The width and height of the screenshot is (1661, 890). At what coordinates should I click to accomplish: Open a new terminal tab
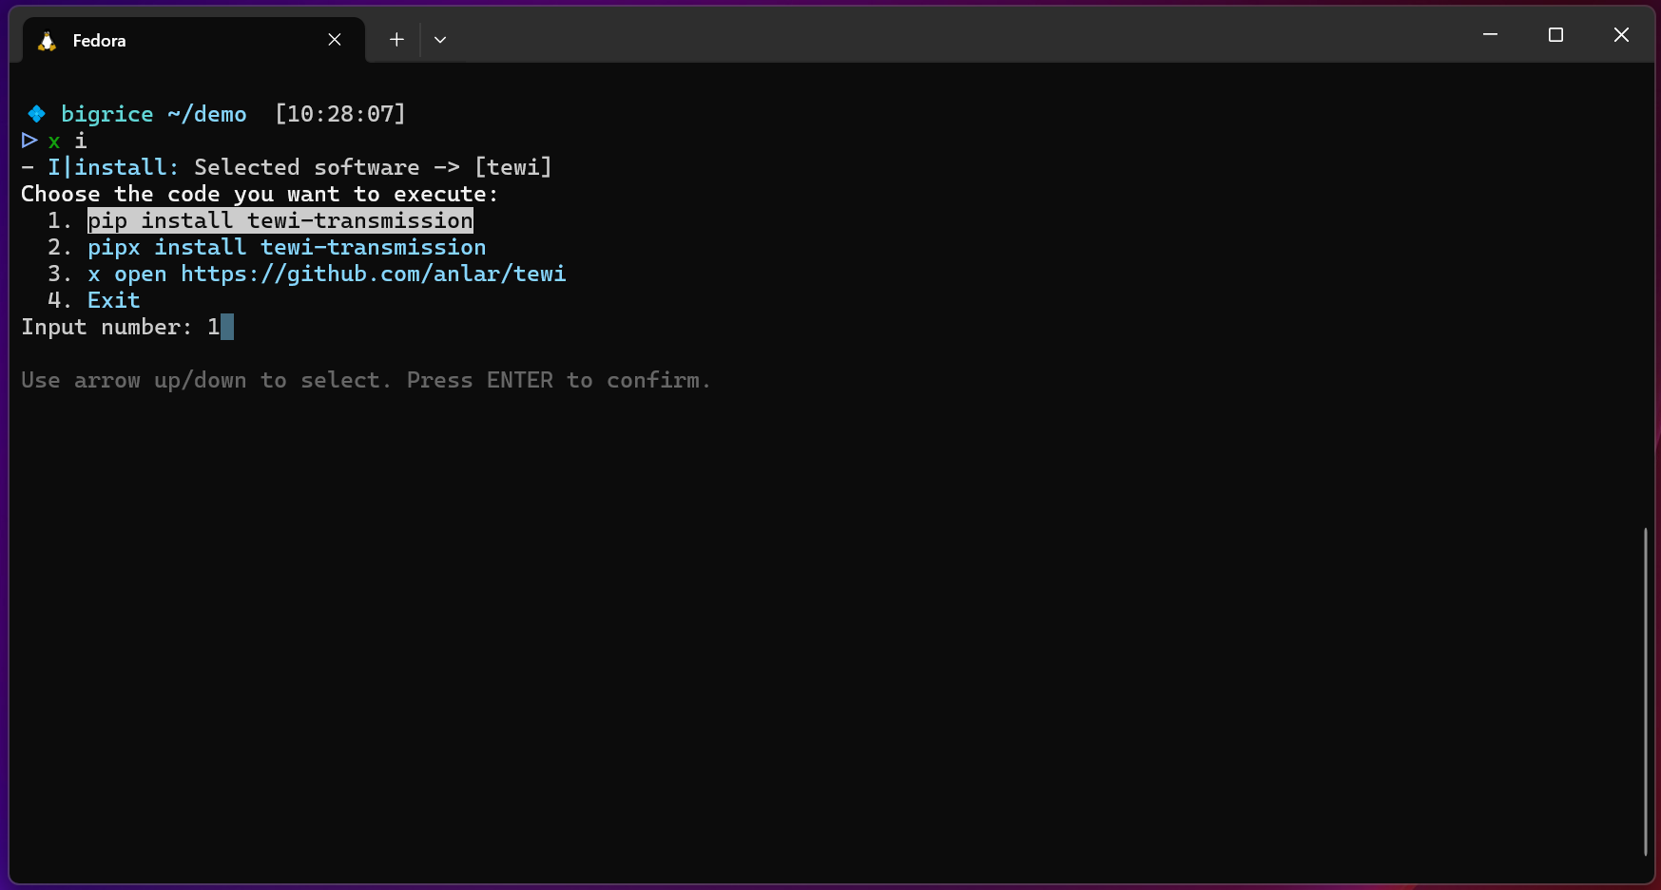(x=396, y=40)
